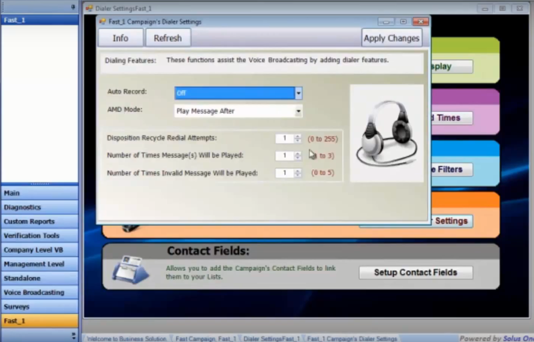Image resolution: width=534 pixels, height=342 pixels.
Task: Decrease Disposition Recycle Redial Attempts value
Action: click(x=298, y=141)
